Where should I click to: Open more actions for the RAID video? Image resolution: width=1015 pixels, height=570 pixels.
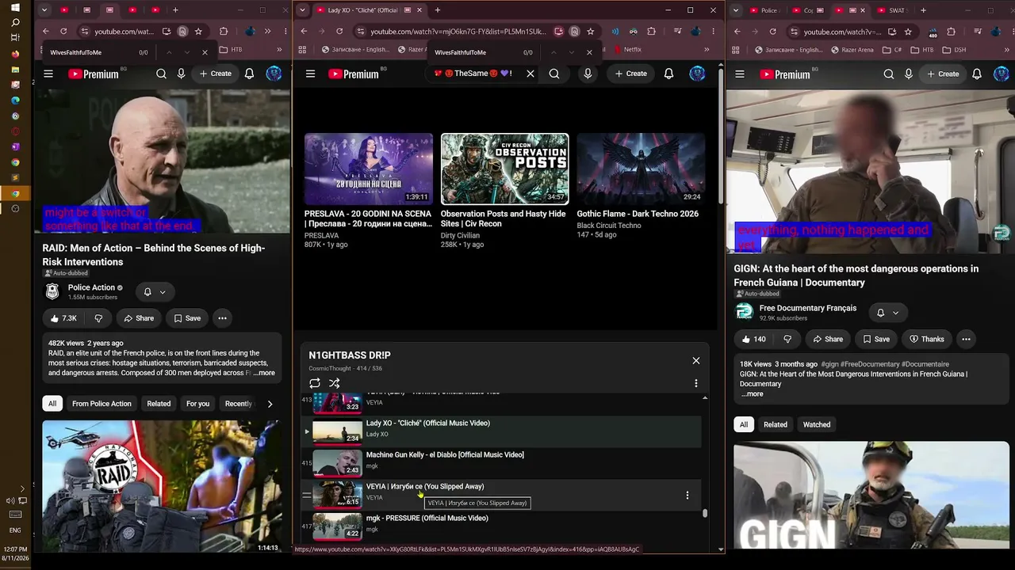coord(222,318)
